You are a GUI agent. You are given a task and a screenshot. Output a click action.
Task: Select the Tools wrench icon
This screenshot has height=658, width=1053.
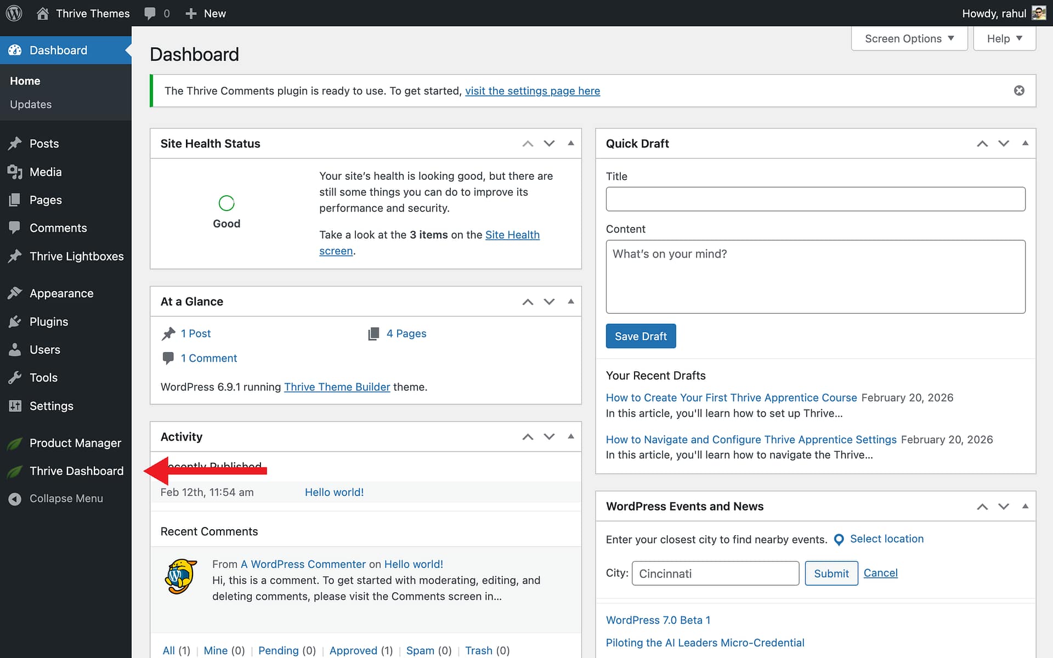pyautogui.click(x=15, y=377)
